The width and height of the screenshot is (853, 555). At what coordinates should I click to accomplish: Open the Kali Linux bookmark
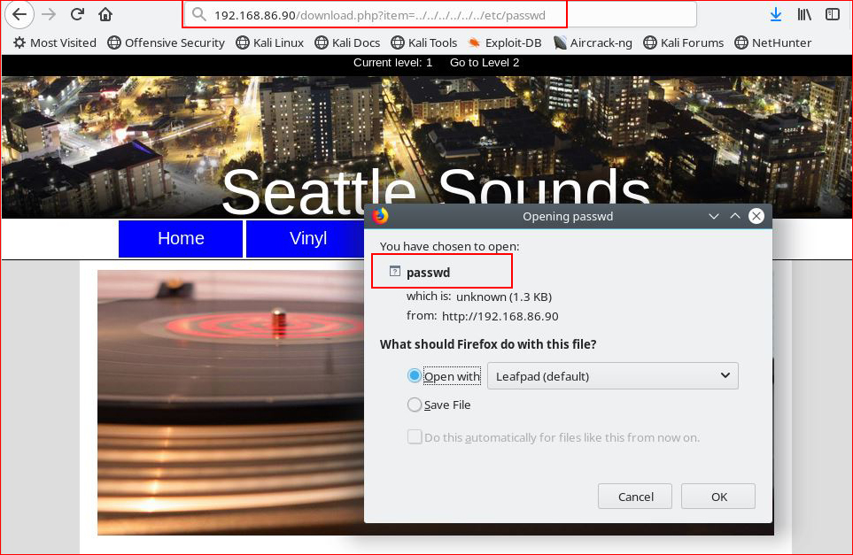pos(270,42)
